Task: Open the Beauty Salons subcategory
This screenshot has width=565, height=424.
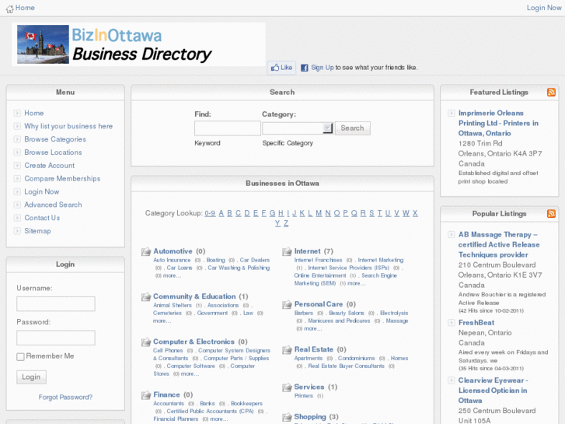Action: [x=347, y=314]
